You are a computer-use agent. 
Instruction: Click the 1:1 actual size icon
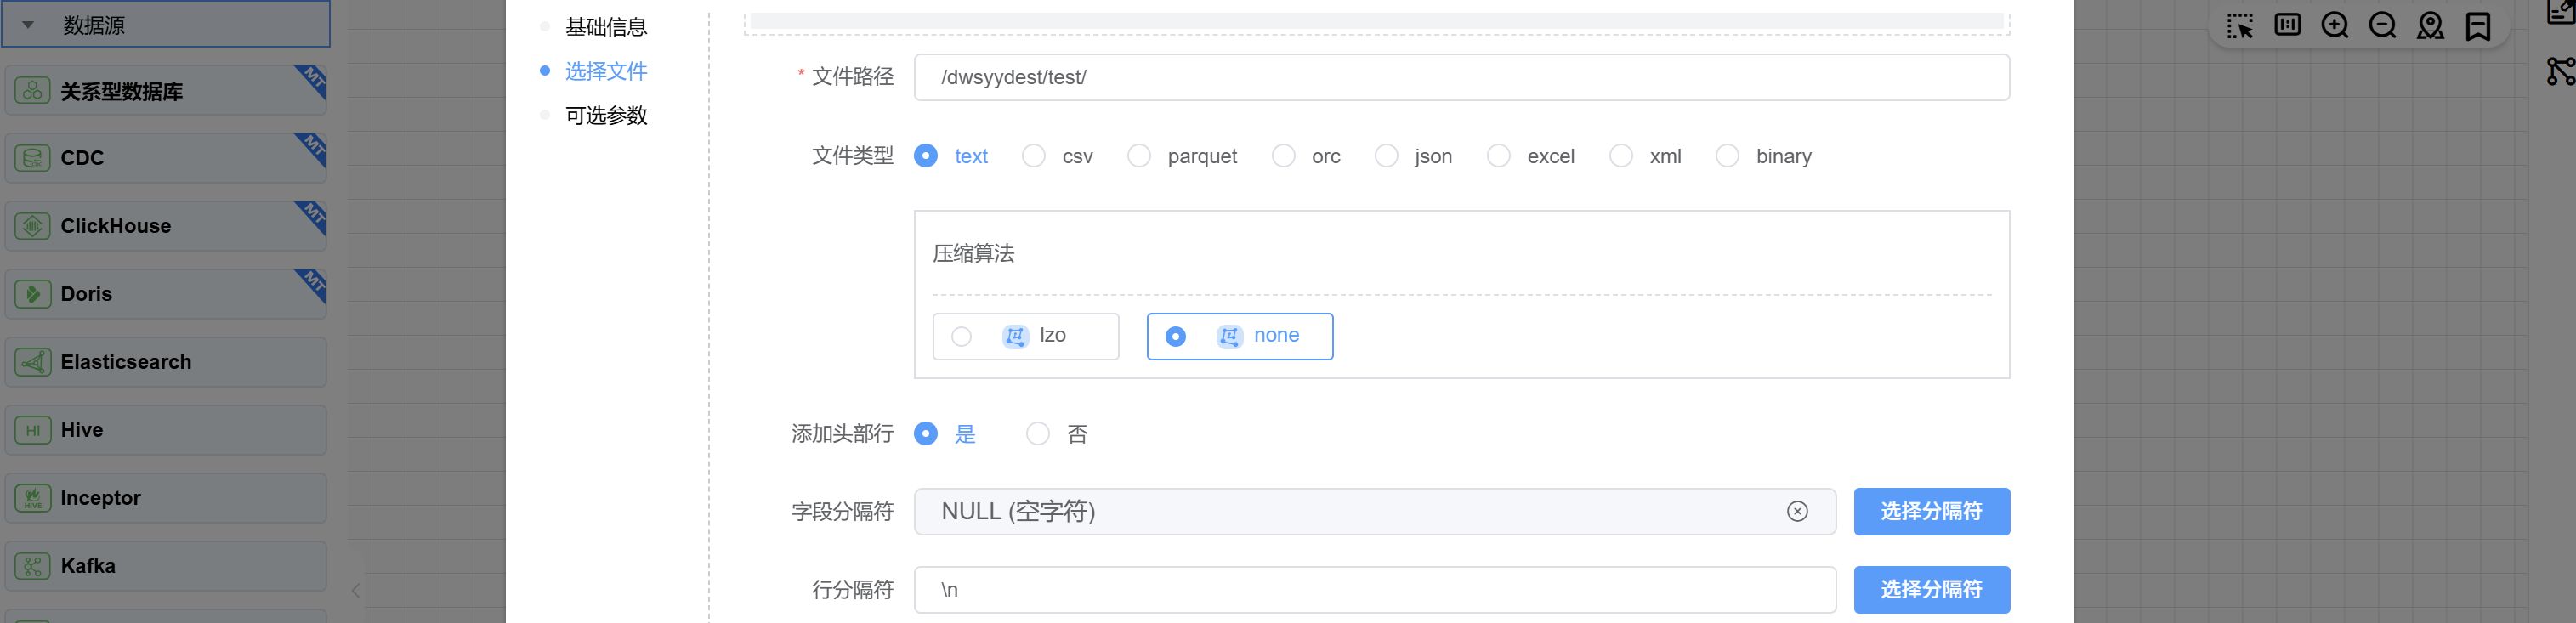point(2287,25)
